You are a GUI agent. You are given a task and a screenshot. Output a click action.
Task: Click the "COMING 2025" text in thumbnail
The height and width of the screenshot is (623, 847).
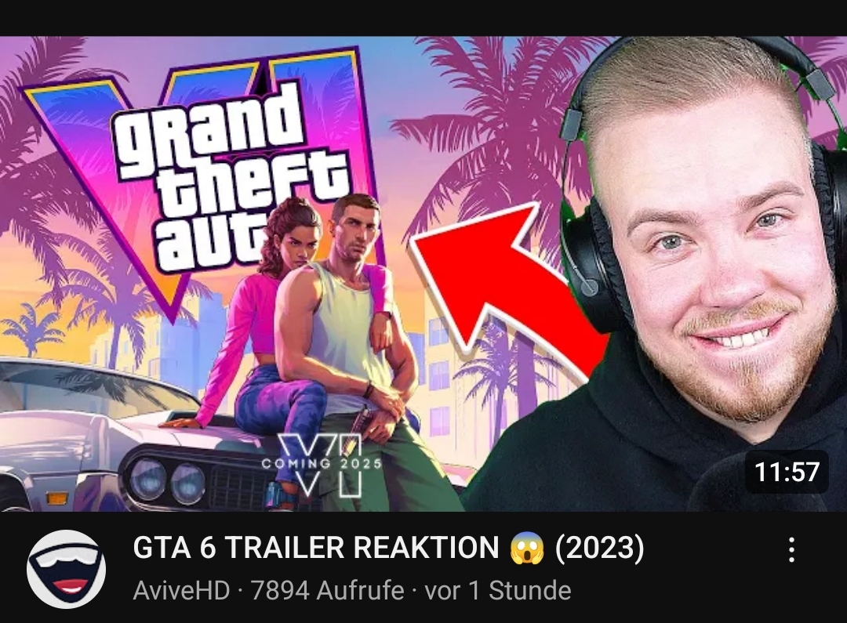[322, 462]
